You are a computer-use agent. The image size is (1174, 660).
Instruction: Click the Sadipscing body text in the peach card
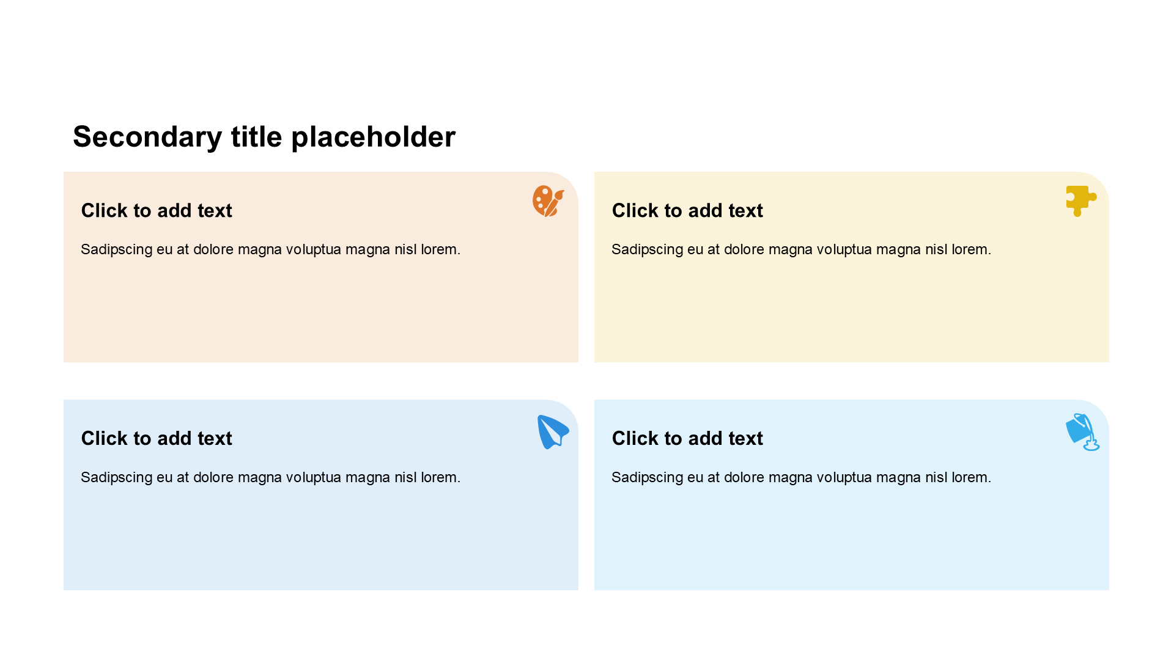[270, 249]
